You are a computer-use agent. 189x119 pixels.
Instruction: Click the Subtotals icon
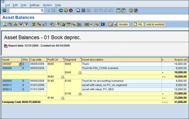click(x=39, y=24)
